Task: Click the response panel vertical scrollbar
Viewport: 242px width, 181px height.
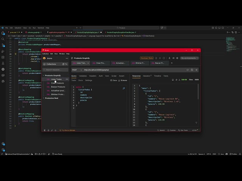Action: [198, 92]
